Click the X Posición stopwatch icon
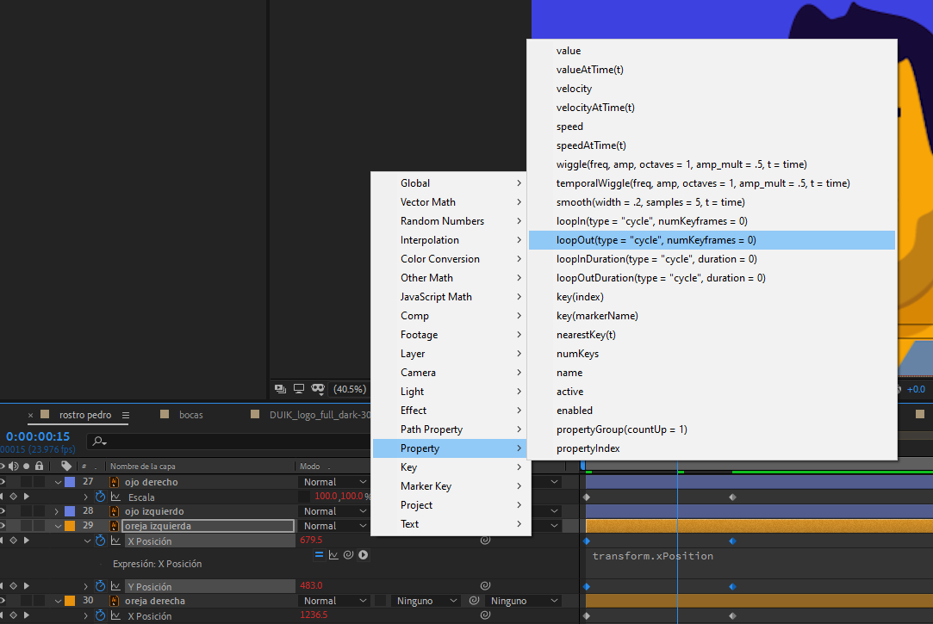 [x=100, y=541]
